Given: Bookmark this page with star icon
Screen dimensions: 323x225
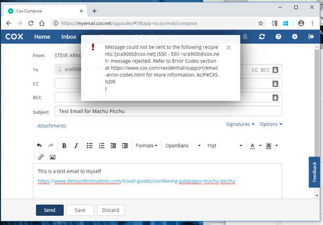Looking at the screenshot, I should coord(261,23).
